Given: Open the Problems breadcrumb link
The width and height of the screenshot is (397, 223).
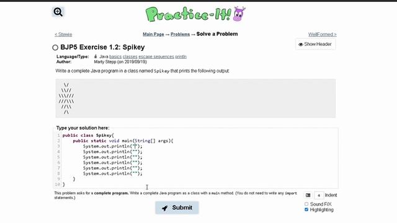Looking at the screenshot, I should [180, 34].
